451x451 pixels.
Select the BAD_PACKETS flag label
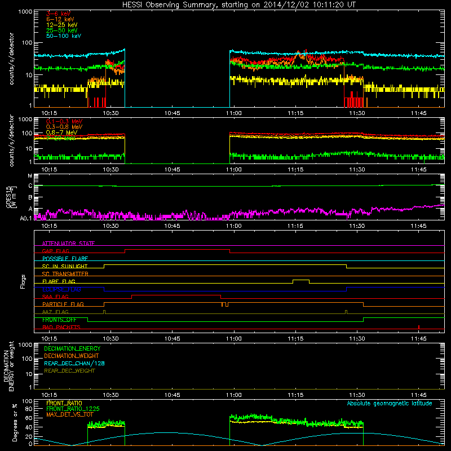tap(61, 328)
